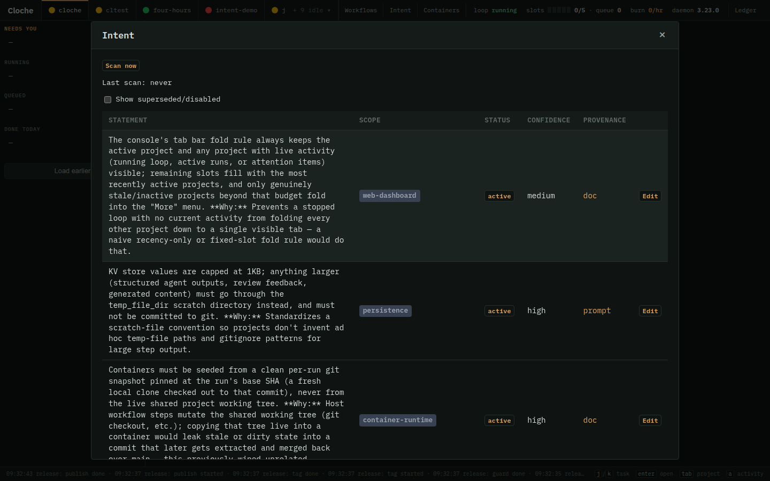770x481 pixels.
Task: Edit the persistence intent row
Action: pyautogui.click(x=650, y=311)
